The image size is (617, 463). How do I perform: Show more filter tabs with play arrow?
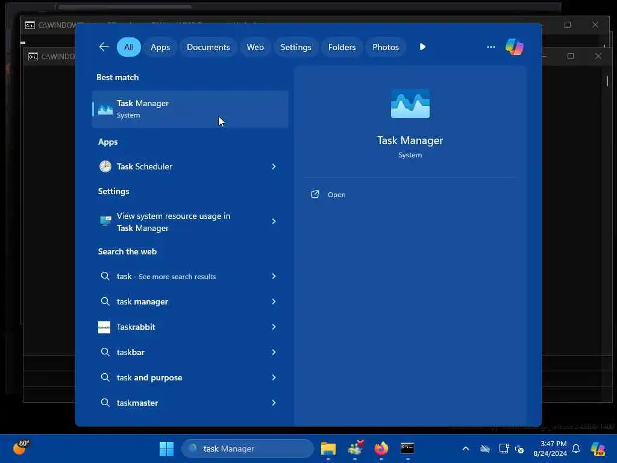point(422,47)
